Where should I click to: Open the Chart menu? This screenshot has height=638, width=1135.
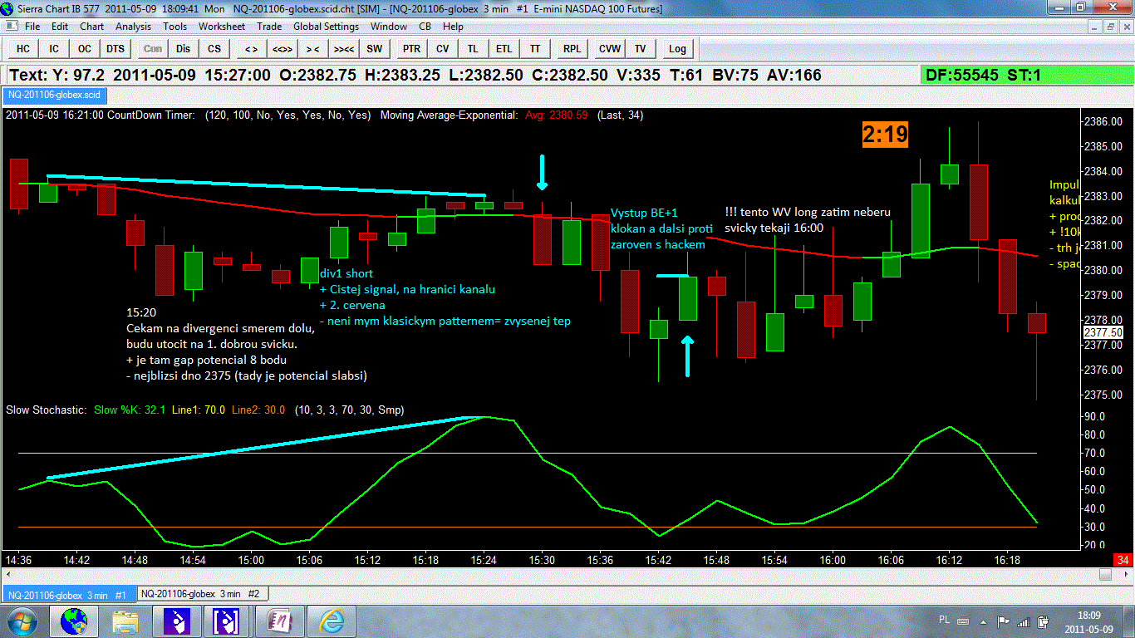(x=91, y=27)
